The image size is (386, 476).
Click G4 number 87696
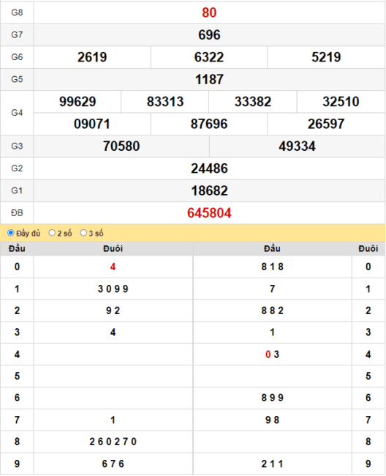[x=209, y=124]
